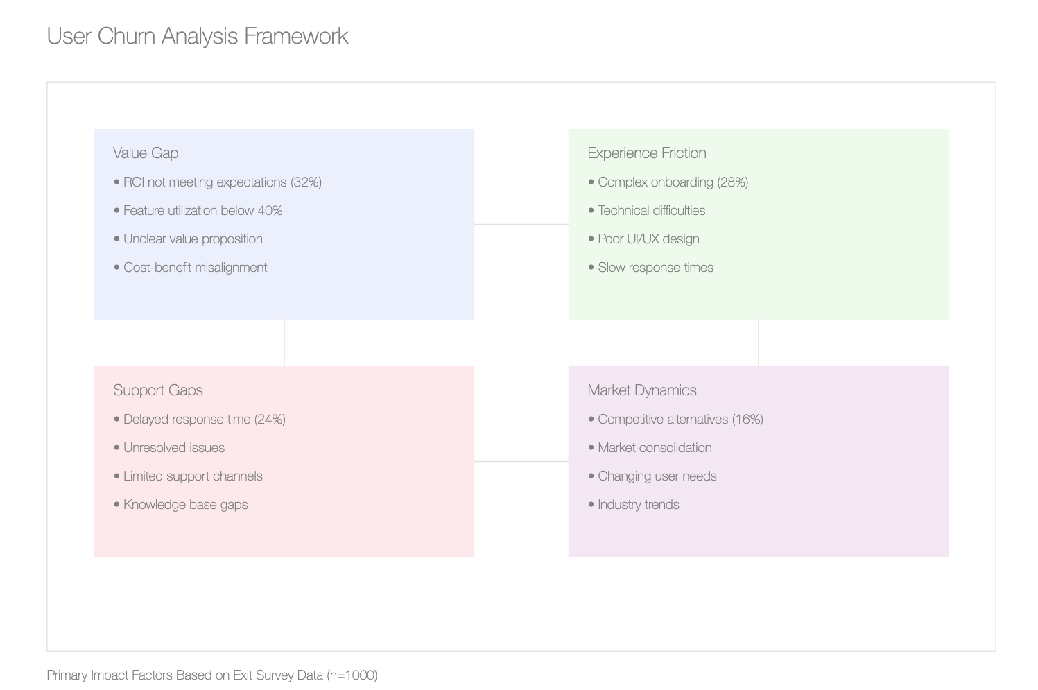Select 'Competitive alternatives (16%)' bullet

pyautogui.click(x=675, y=420)
